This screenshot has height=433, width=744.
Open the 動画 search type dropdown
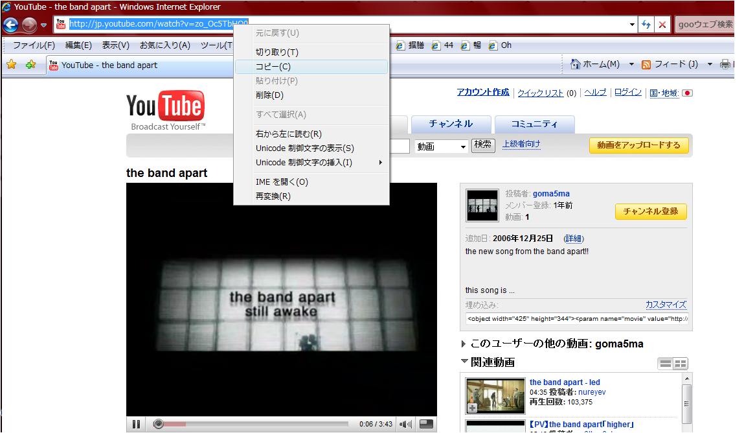[x=441, y=146]
